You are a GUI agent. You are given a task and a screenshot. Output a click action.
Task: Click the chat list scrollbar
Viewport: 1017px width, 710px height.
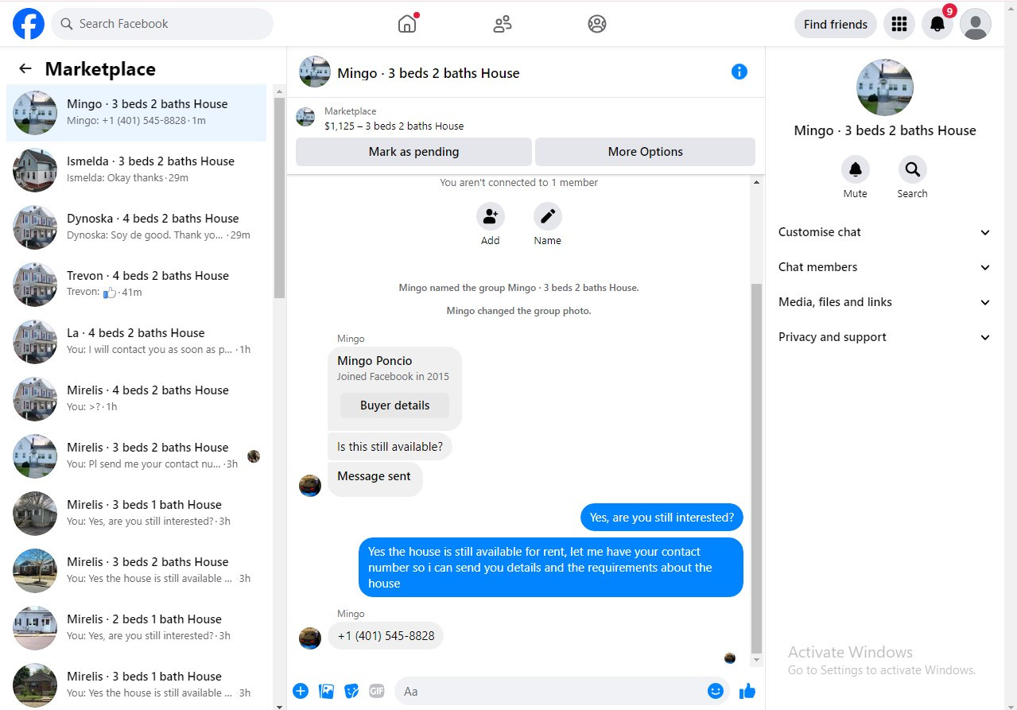tap(279, 197)
